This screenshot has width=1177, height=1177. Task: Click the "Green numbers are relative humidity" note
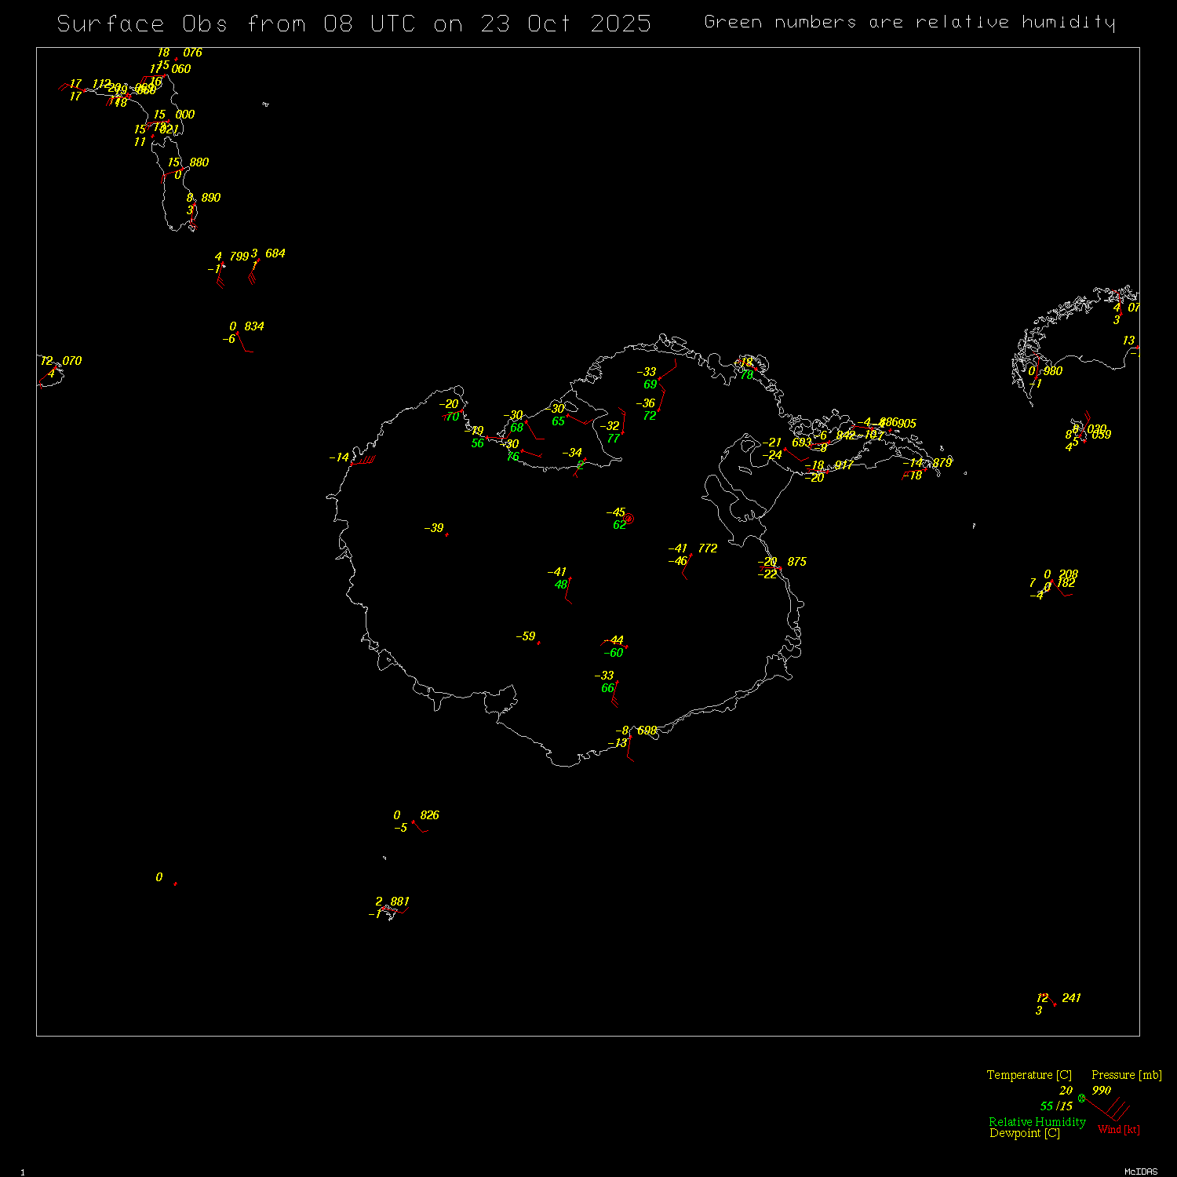point(909,22)
